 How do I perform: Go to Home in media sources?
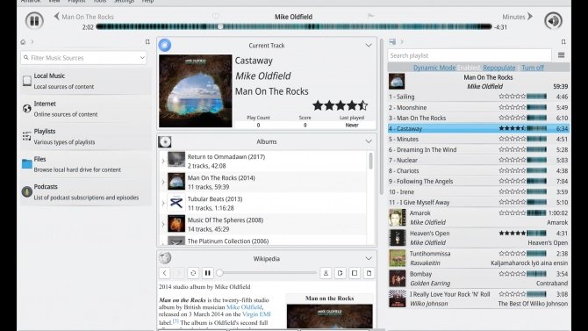tap(23, 42)
